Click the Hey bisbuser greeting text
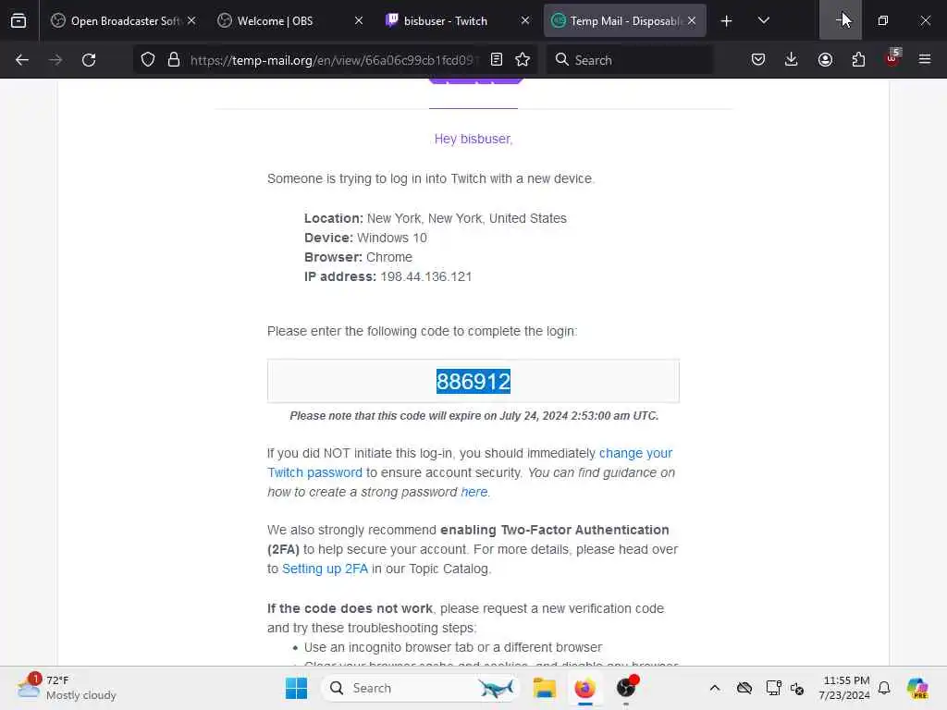 [473, 139]
